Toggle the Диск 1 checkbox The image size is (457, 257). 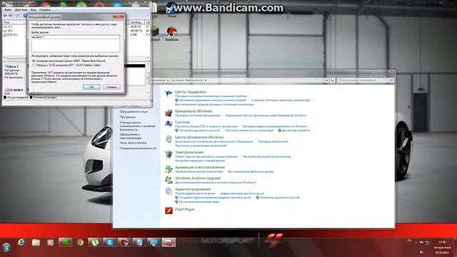click(x=34, y=37)
